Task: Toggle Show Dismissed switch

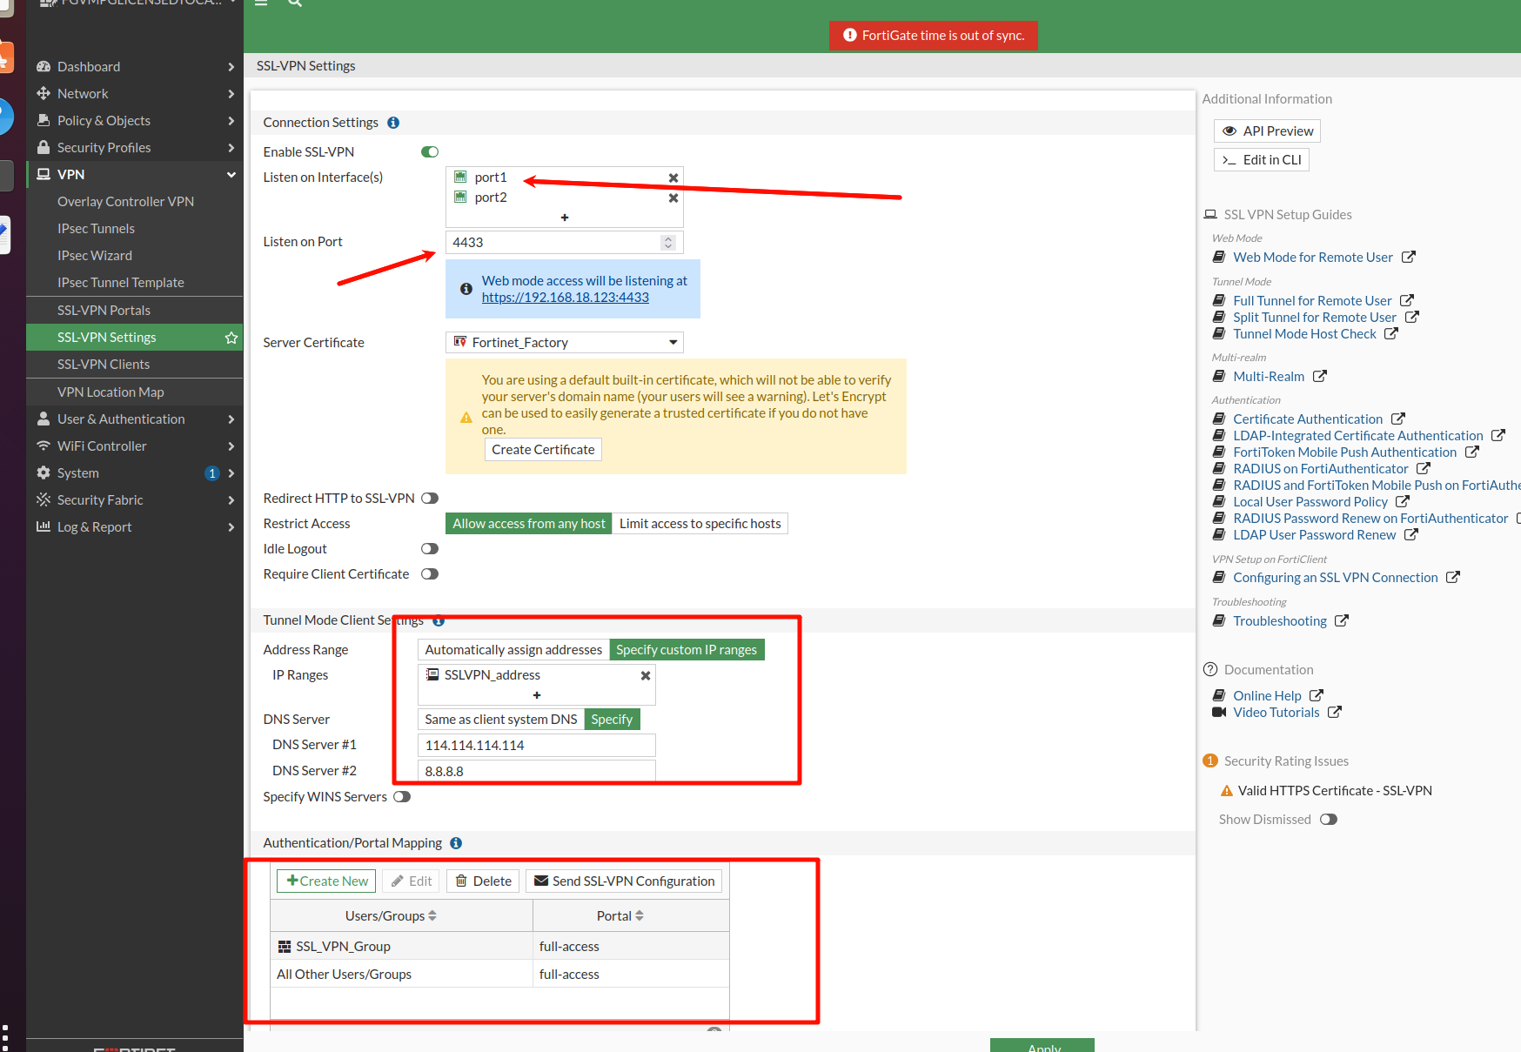Action: (x=1329, y=820)
